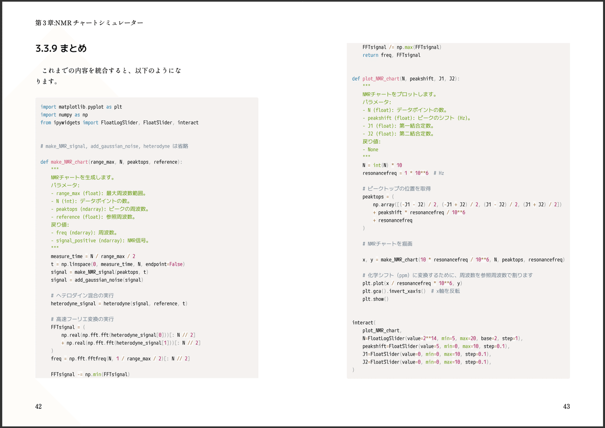Click the line 'interact('

[x=364, y=323]
